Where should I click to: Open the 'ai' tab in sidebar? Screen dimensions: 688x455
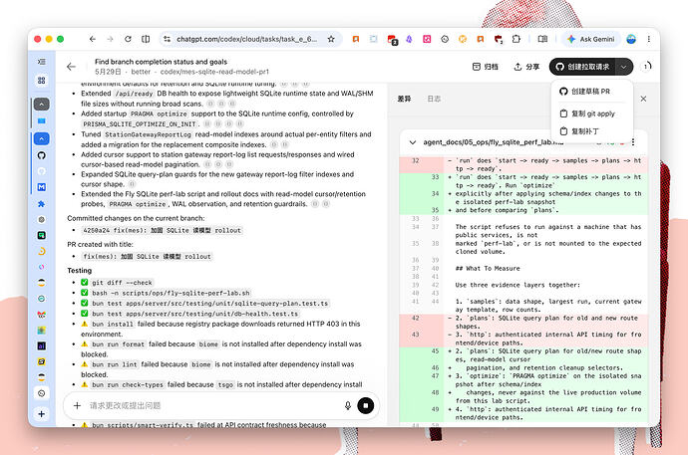coord(42,345)
